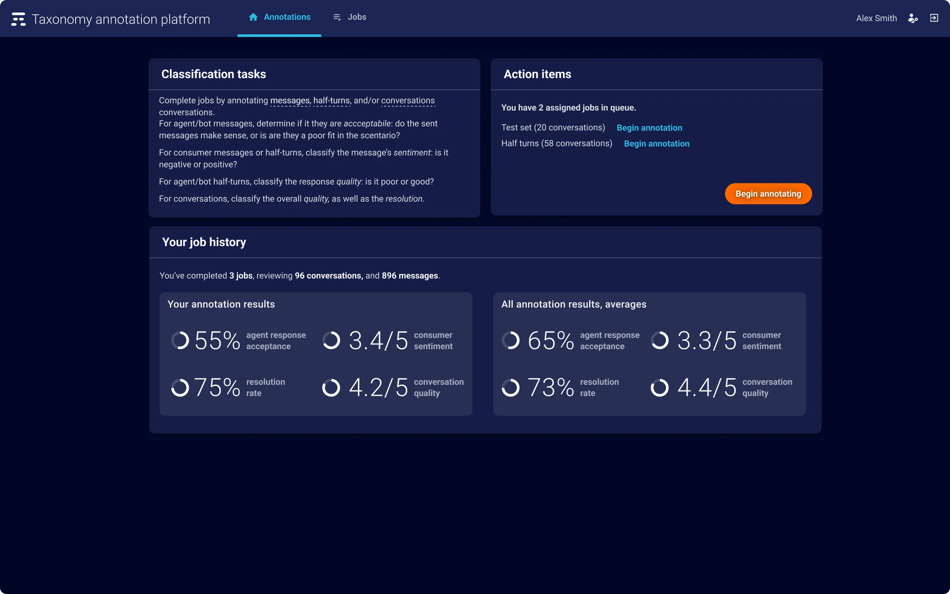Click your 55% agent response acceptance ring

pyautogui.click(x=180, y=340)
